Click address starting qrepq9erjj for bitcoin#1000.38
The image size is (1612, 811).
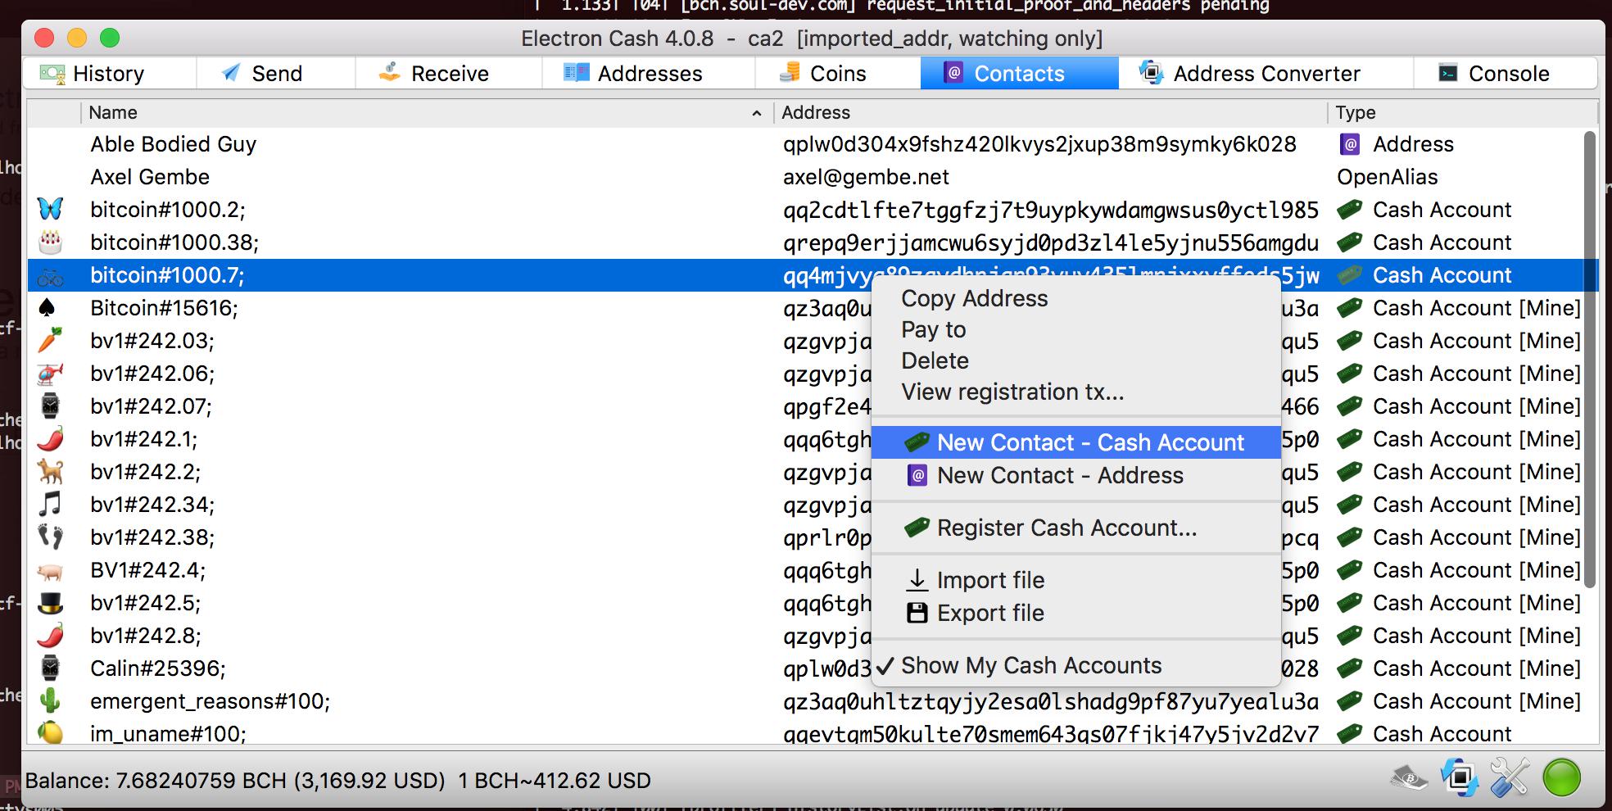1051,242
